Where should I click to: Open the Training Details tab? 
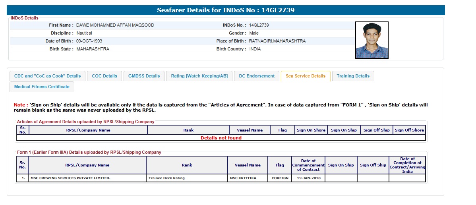[353, 76]
